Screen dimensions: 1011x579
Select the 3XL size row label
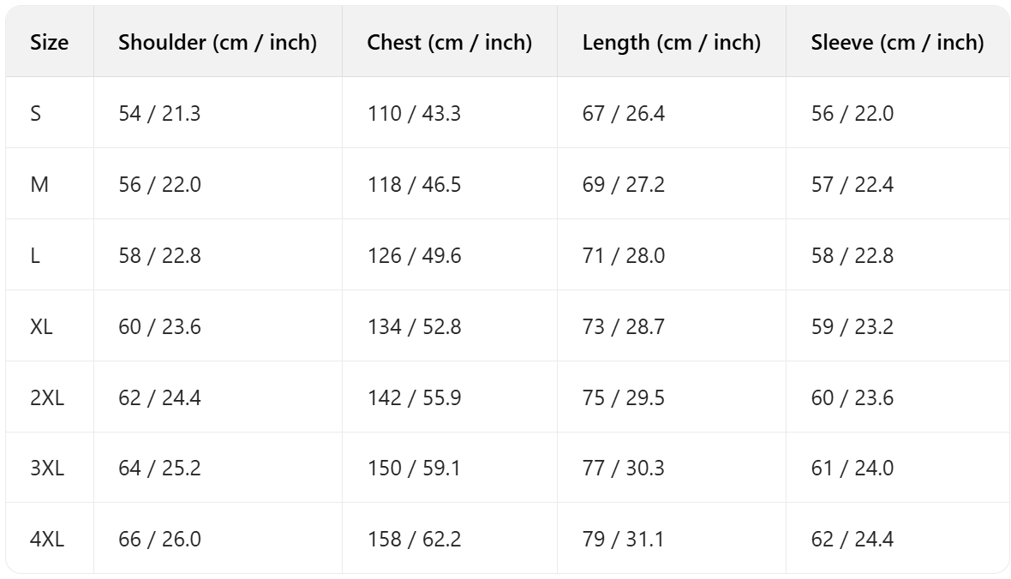[x=47, y=468]
